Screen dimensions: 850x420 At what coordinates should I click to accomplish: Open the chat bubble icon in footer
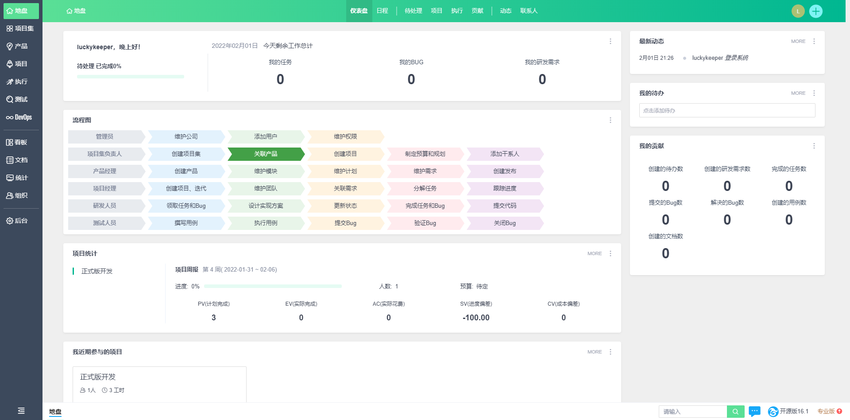pyautogui.click(x=754, y=412)
